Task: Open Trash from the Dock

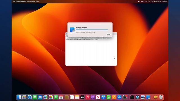Action: (161, 97)
